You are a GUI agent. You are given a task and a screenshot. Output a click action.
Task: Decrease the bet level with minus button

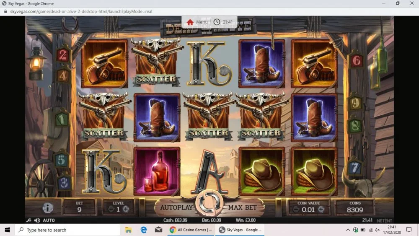point(111,209)
